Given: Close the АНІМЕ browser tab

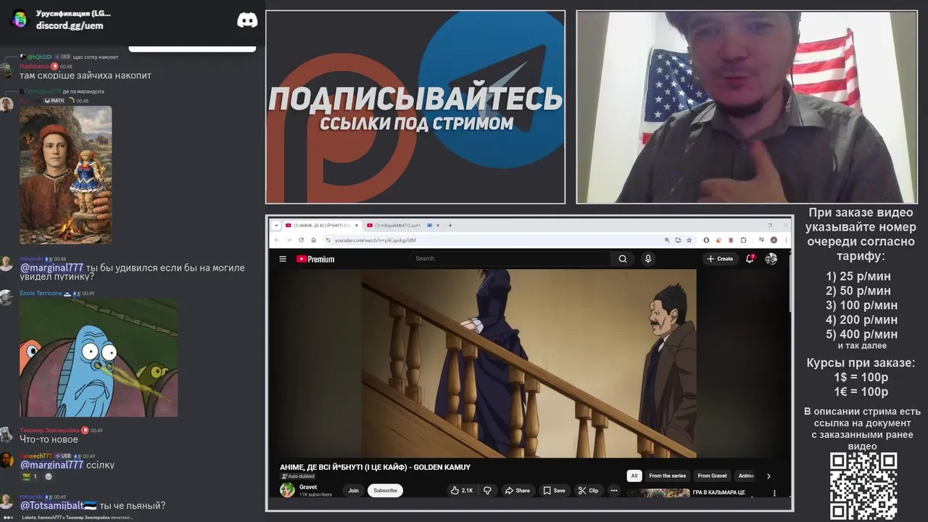Looking at the screenshot, I should (356, 225).
